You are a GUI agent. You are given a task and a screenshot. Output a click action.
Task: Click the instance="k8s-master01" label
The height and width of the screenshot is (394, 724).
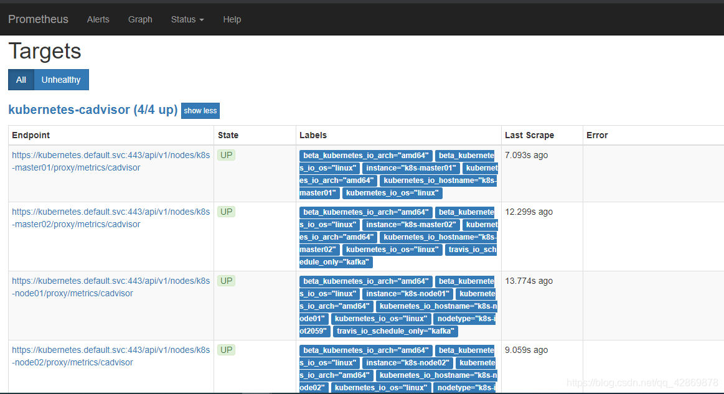411,168
